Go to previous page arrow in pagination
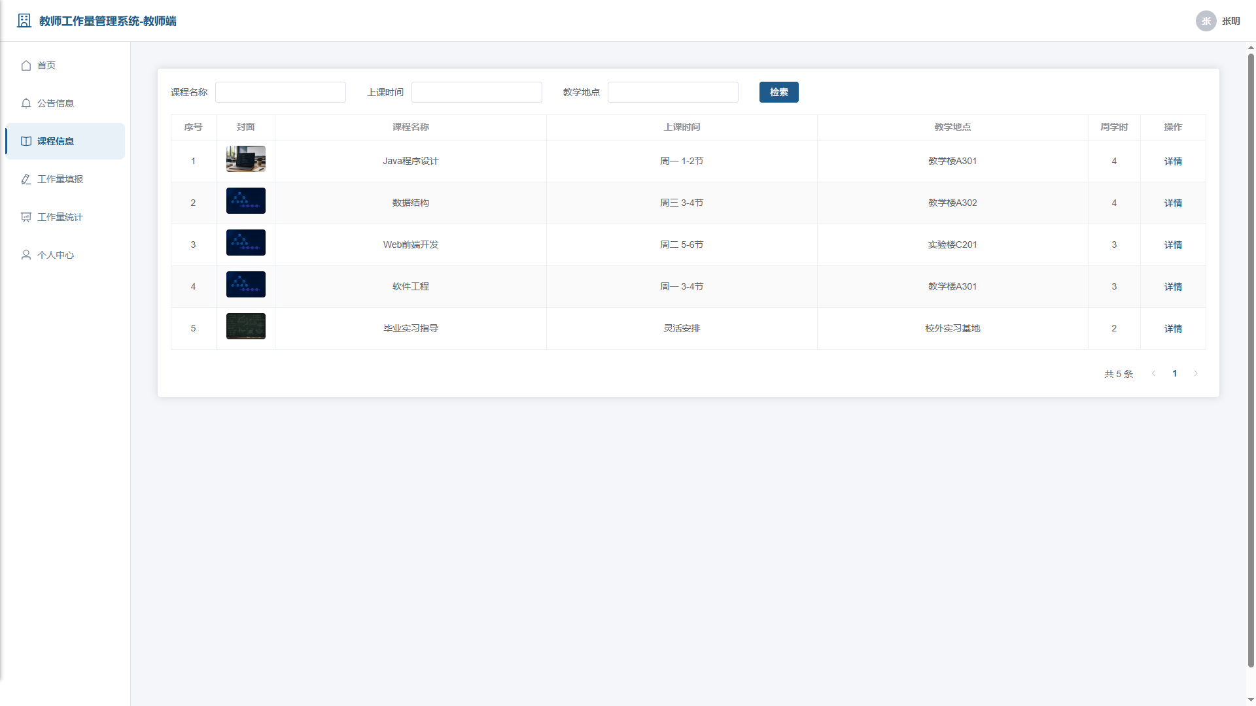1256x706 pixels. (1153, 373)
